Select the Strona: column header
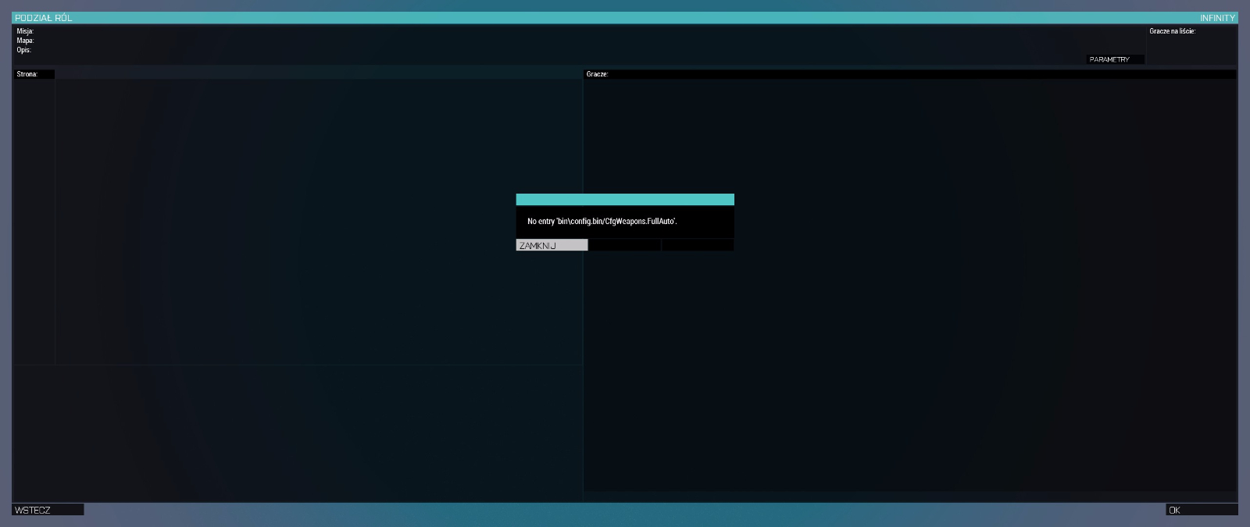 point(34,74)
